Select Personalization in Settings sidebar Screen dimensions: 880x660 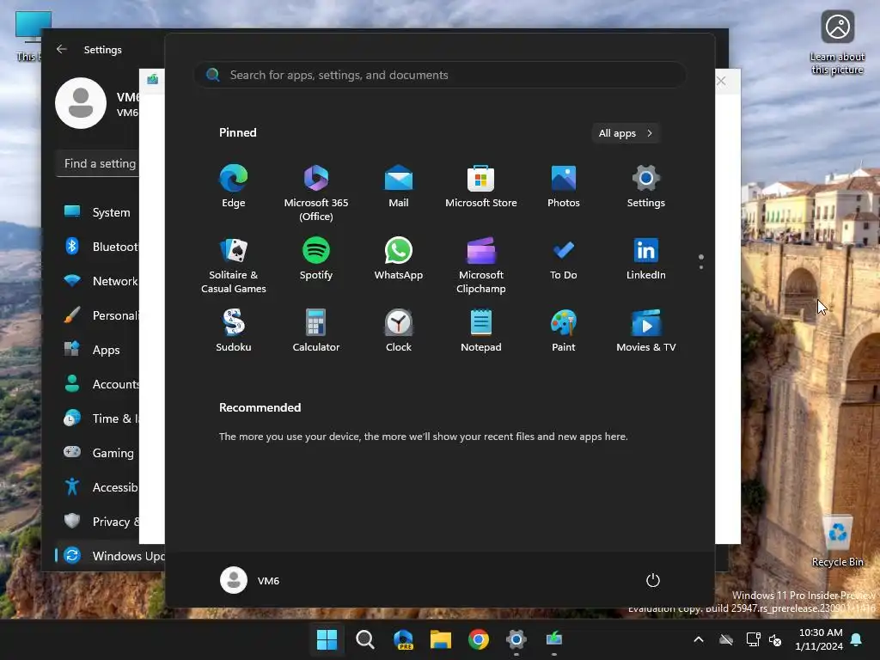click(x=98, y=315)
